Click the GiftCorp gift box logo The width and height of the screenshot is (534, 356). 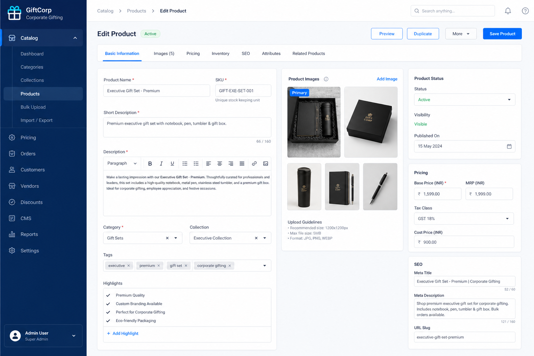click(14, 13)
